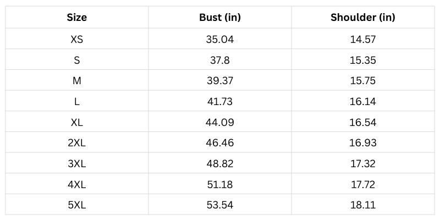Select shoulder value 17.32
This screenshot has width=440, height=220.
coord(363,164)
